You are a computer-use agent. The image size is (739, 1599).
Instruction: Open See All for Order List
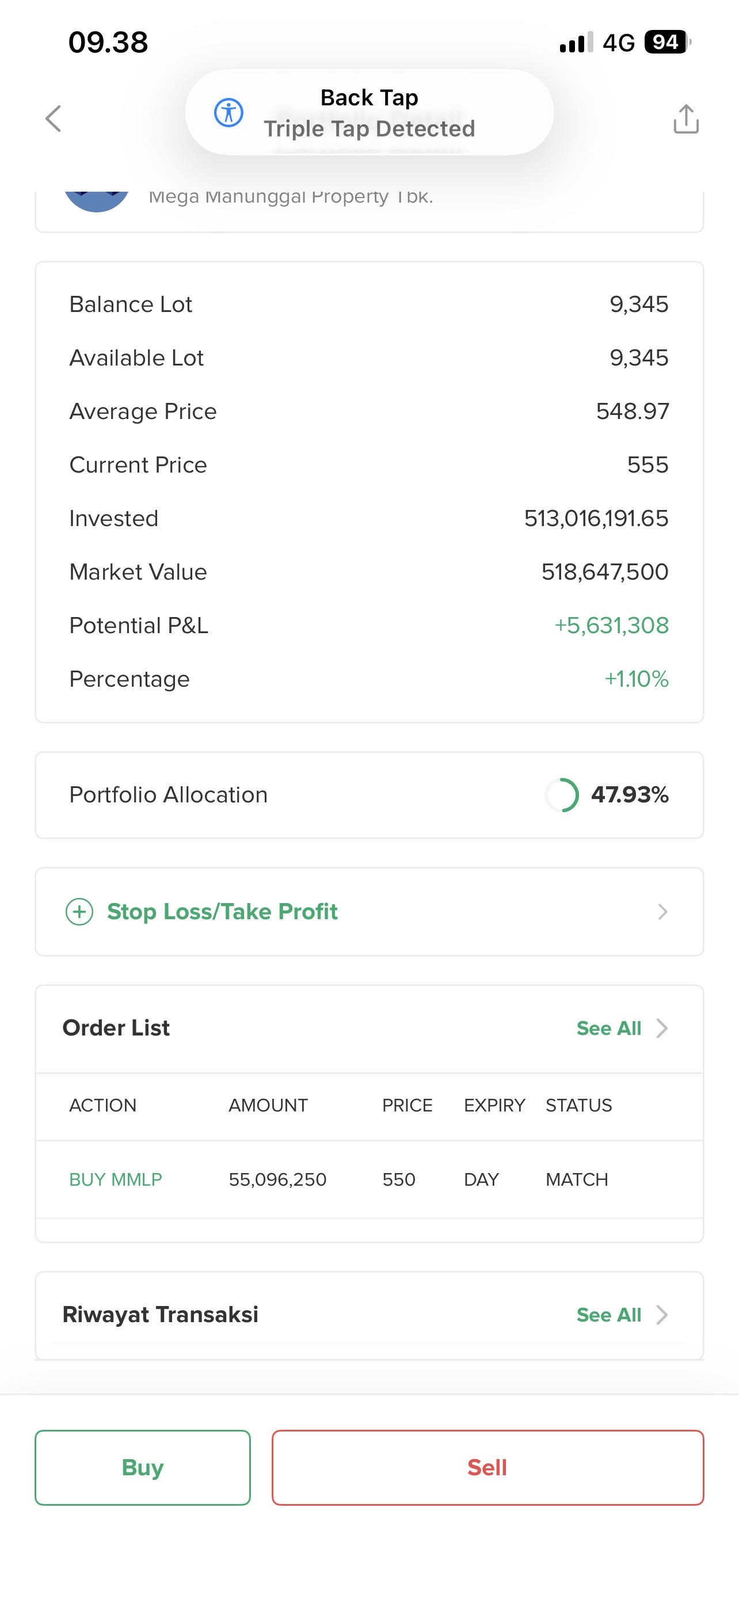click(x=609, y=1029)
